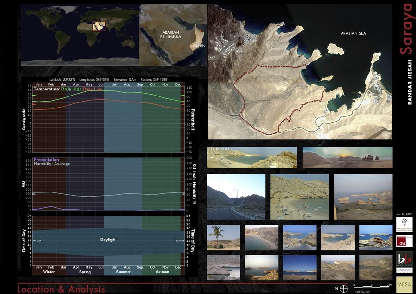Click the 'Location & Analysis' heading
This screenshot has width=416, height=294.
coord(61,289)
